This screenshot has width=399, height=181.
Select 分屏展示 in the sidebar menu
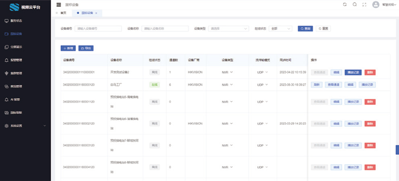click(x=16, y=47)
